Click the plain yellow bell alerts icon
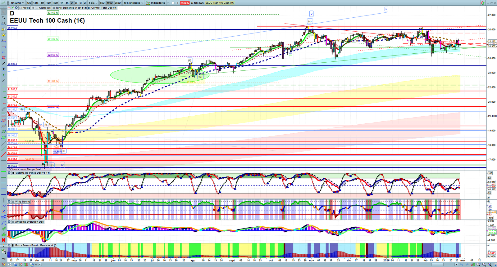Viewport: 497px width, 267px height. [3, 35]
